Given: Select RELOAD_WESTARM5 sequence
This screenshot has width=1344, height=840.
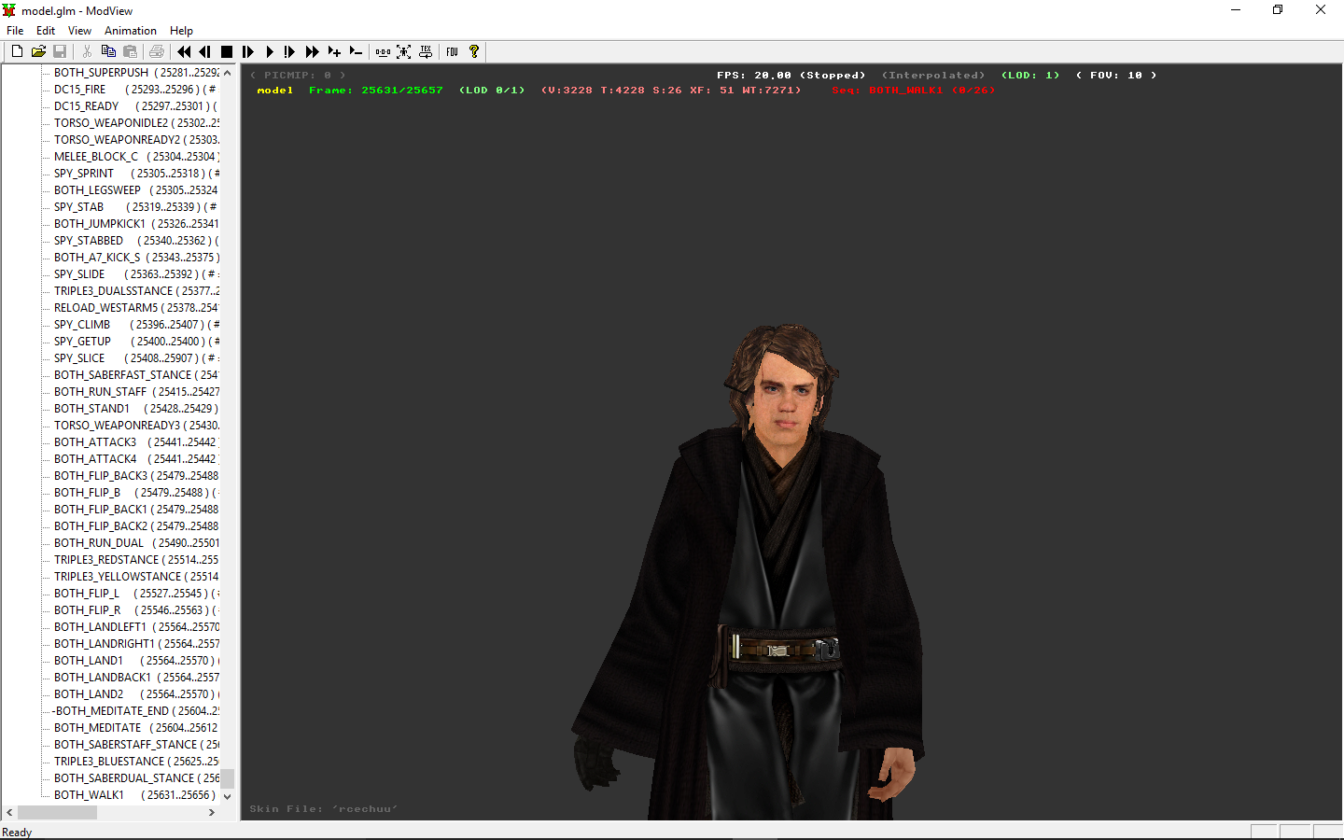Looking at the screenshot, I should click(136, 308).
